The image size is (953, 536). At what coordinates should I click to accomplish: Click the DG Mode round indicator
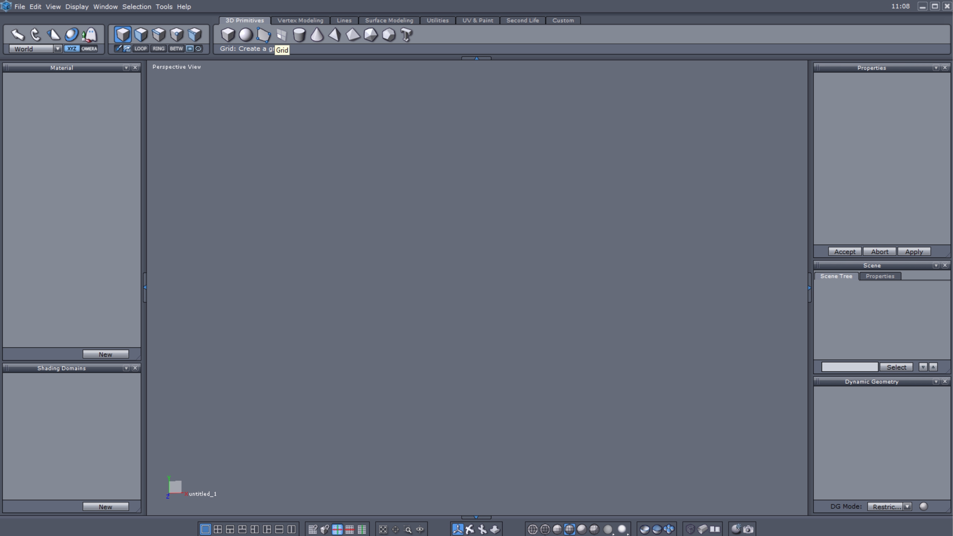point(923,506)
